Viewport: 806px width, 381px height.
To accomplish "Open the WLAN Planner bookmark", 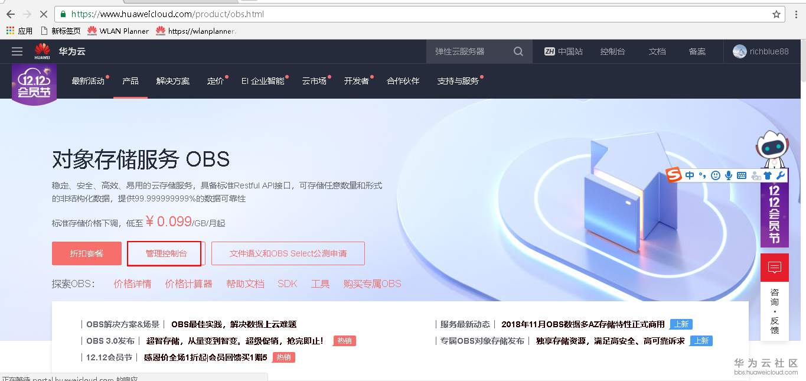I will click(x=118, y=31).
